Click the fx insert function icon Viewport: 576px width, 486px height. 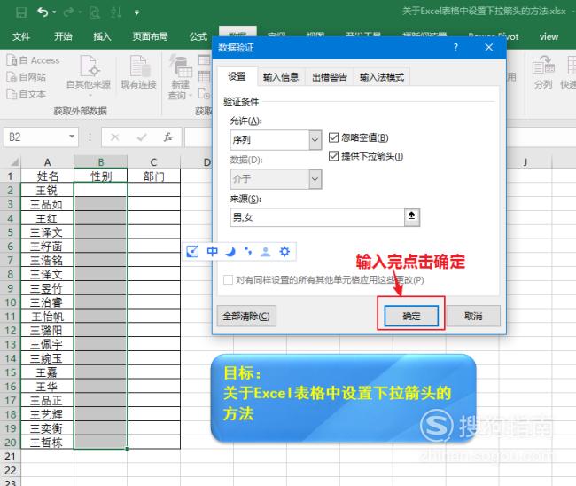click(167, 137)
